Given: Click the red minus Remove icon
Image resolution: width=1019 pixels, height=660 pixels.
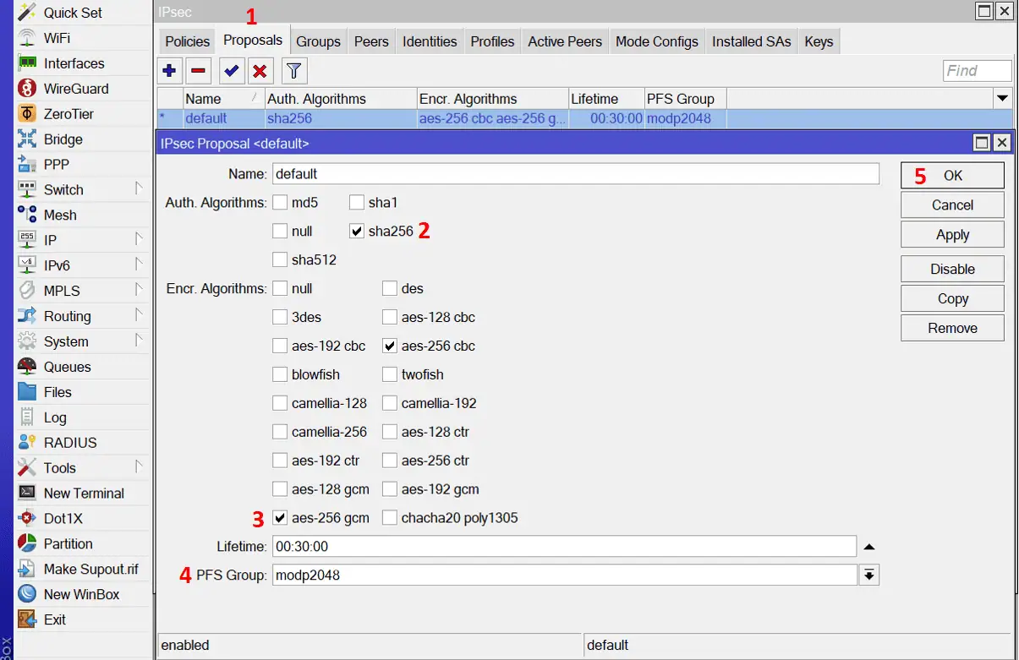Looking at the screenshot, I should 198,71.
